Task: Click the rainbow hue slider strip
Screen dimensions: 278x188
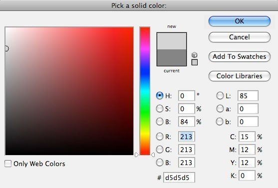Action: pyautogui.click(x=145, y=91)
